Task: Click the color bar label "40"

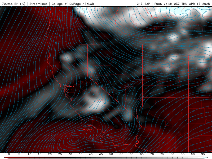Action: (x=91, y=154)
